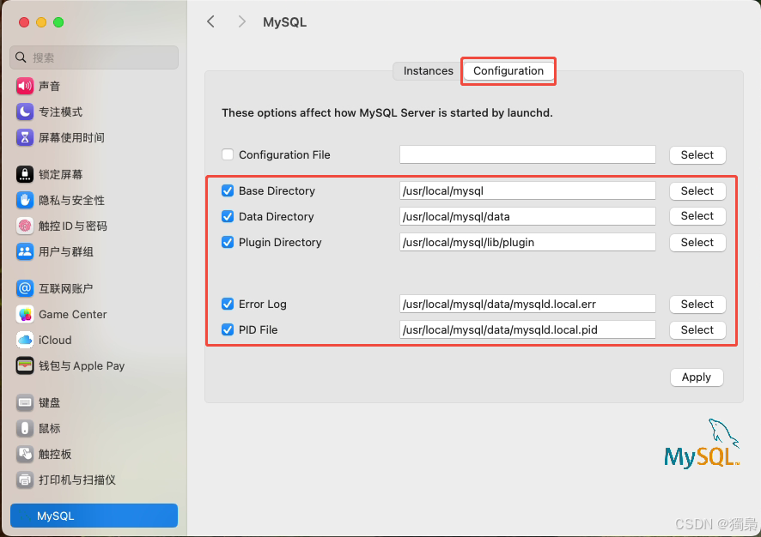Click the PID File path field
Screen dimensions: 761x537
[x=527, y=330]
